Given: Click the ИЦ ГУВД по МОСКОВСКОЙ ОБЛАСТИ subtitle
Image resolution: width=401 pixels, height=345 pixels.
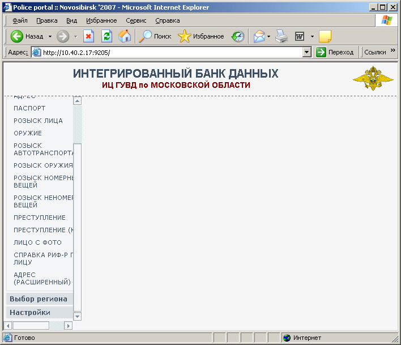Looking at the screenshot, I should pyautogui.click(x=176, y=85).
